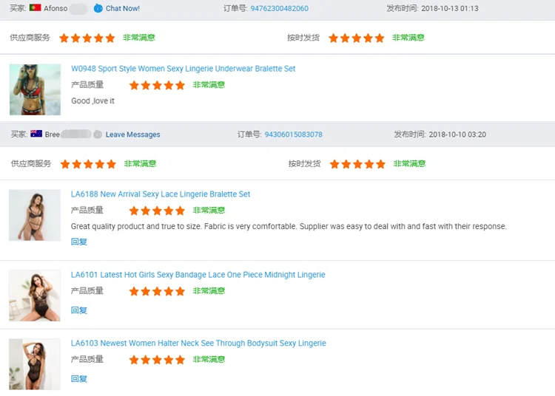Click W0948 product thumbnail image

point(35,89)
